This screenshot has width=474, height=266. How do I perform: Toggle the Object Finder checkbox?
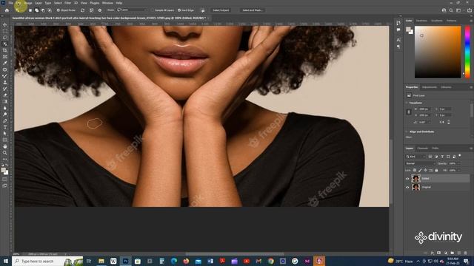coord(59,10)
